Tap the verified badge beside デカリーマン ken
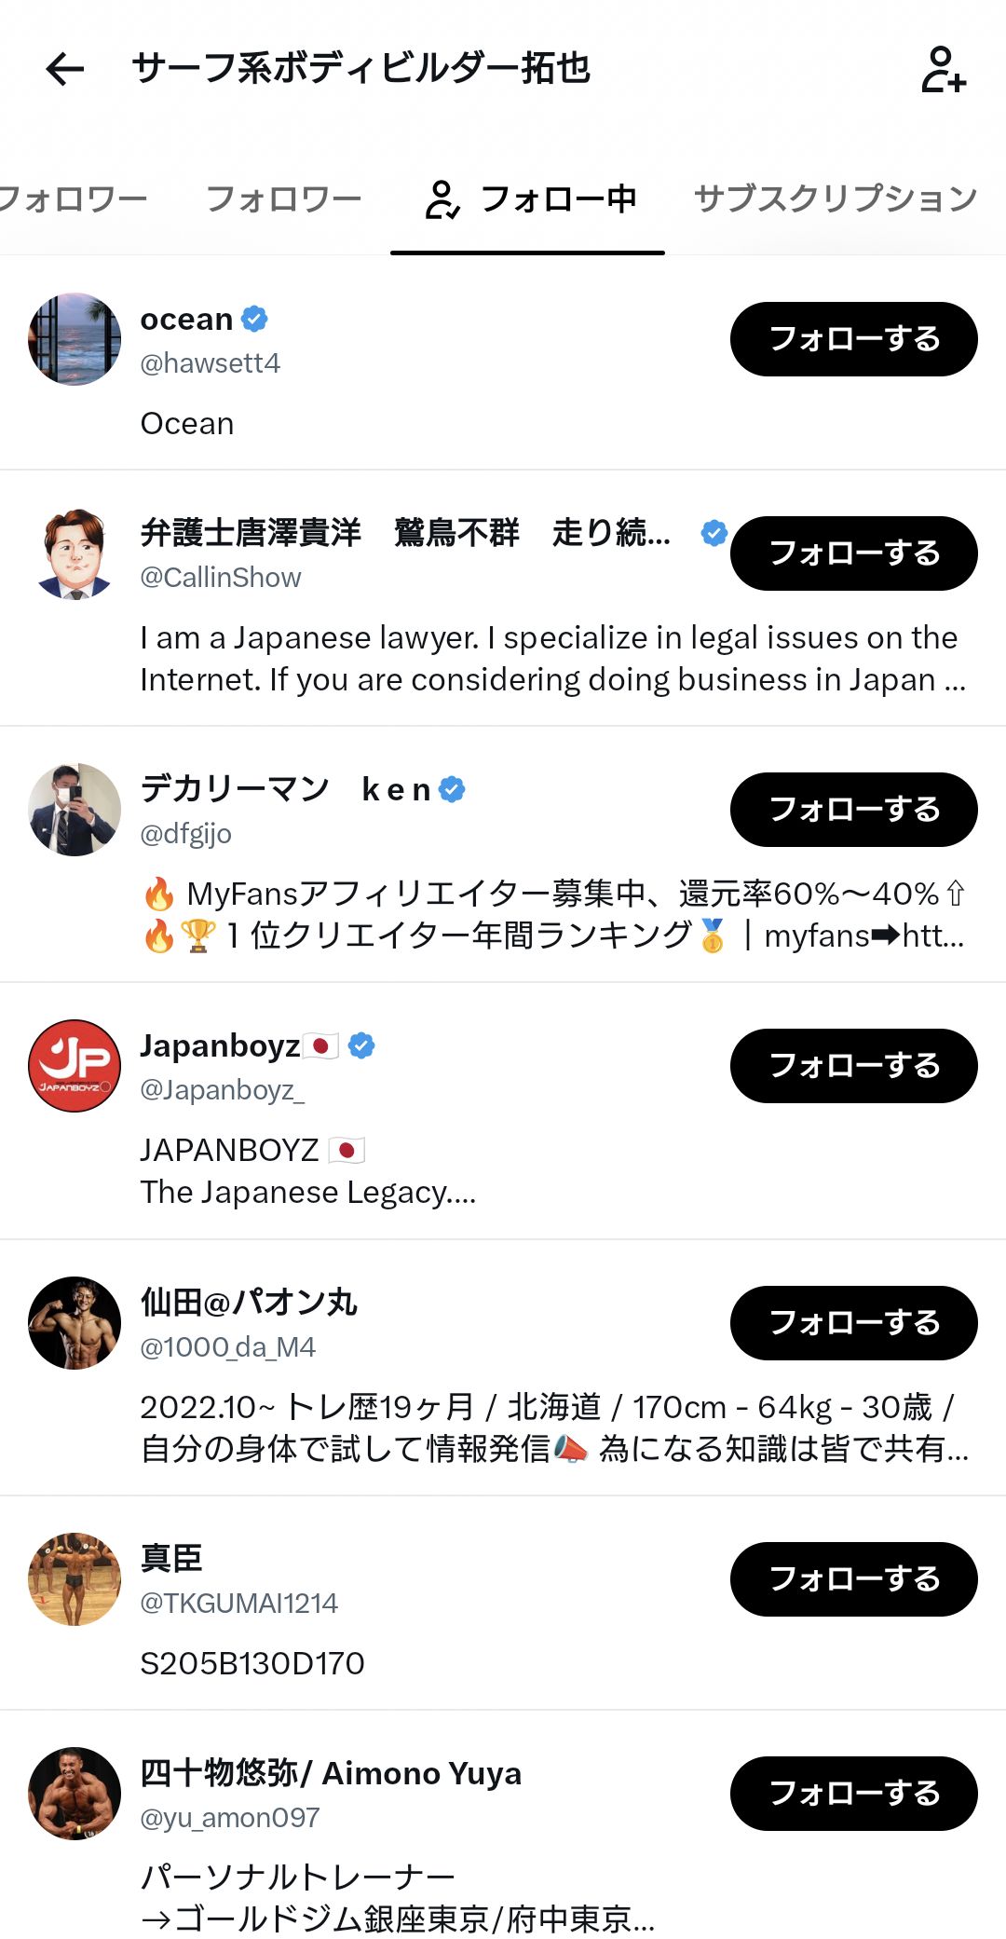The height and width of the screenshot is (1939, 1006). 452,789
